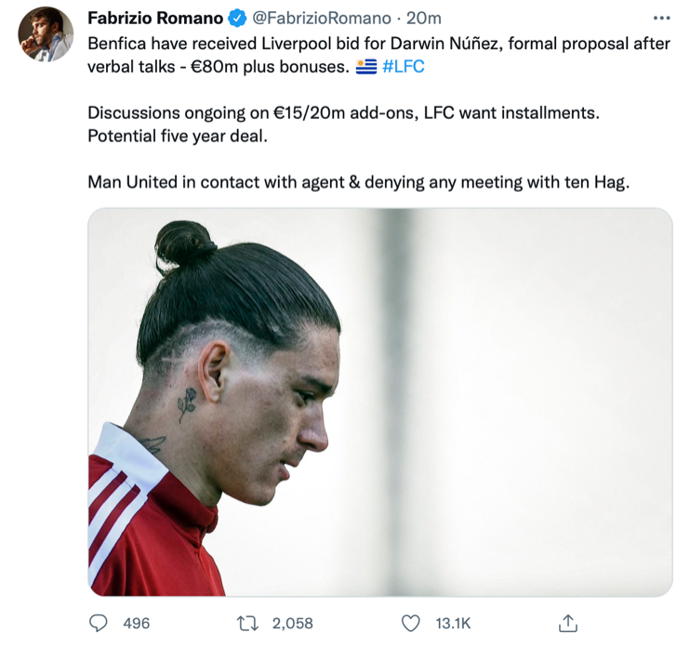Open the attached player photo
690x646 pixels.
(x=380, y=402)
